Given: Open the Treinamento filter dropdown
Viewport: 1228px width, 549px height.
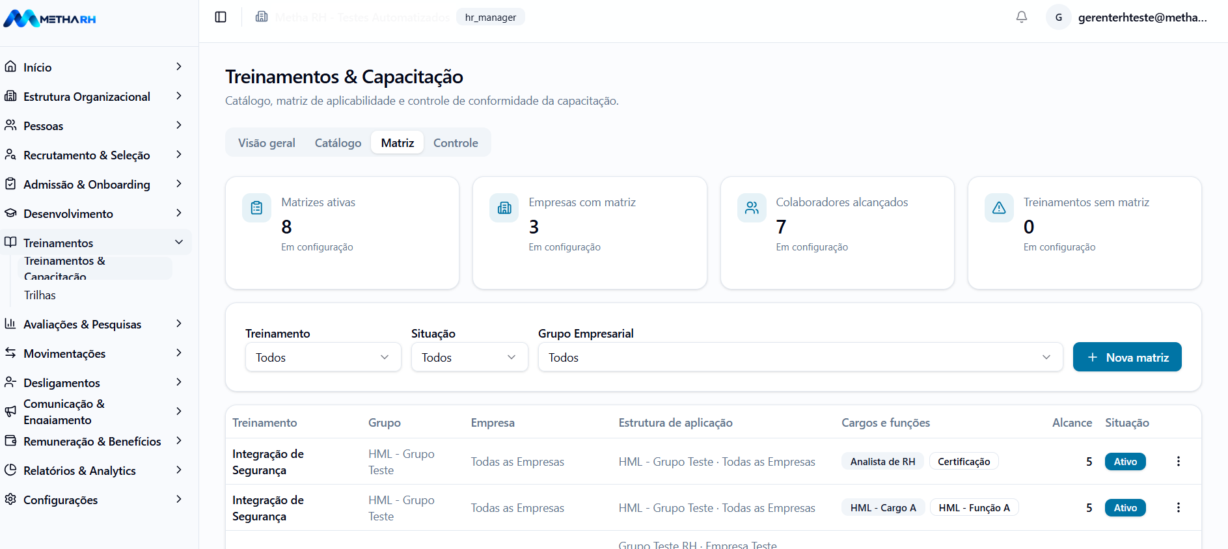Looking at the screenshot, I should pos(323,357).
